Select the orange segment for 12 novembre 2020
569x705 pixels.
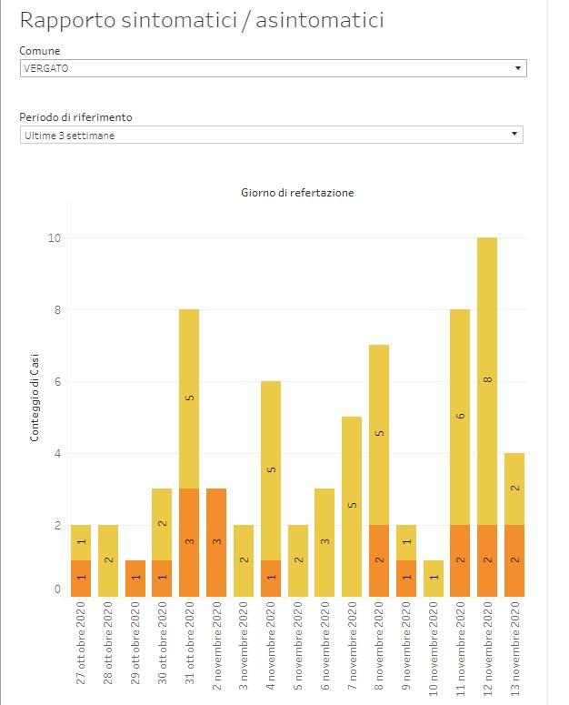pos(487,560)
